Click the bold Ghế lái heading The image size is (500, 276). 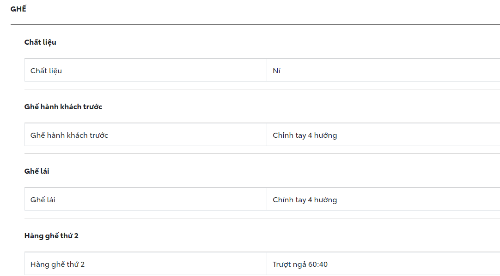(x=37, y=171)
